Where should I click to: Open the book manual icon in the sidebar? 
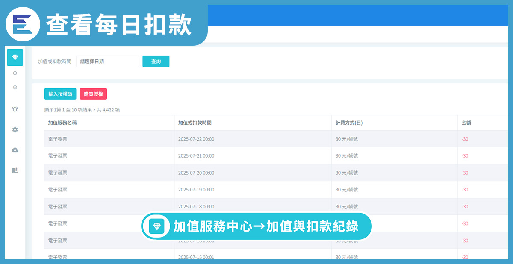15,170
